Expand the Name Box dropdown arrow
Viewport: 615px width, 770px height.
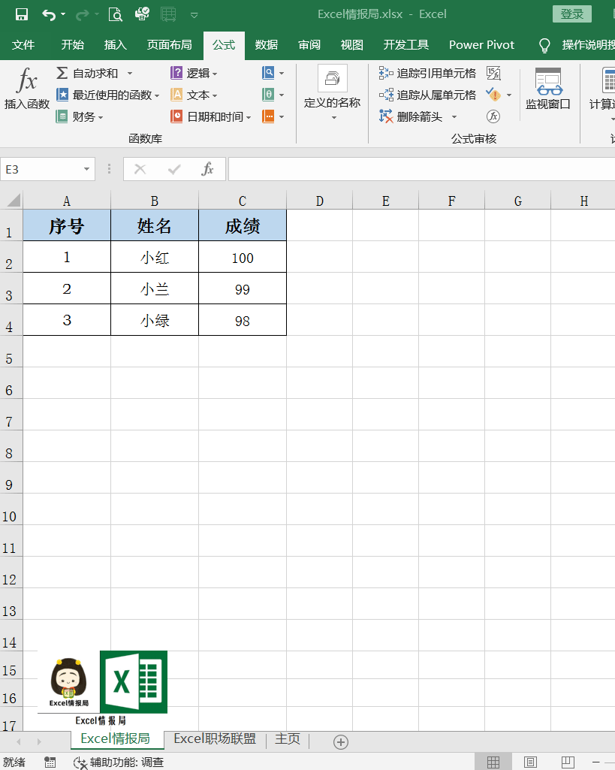pos(87,169)
